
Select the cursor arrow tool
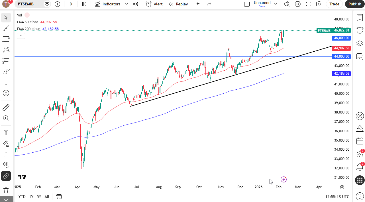(x=6, y=18)
